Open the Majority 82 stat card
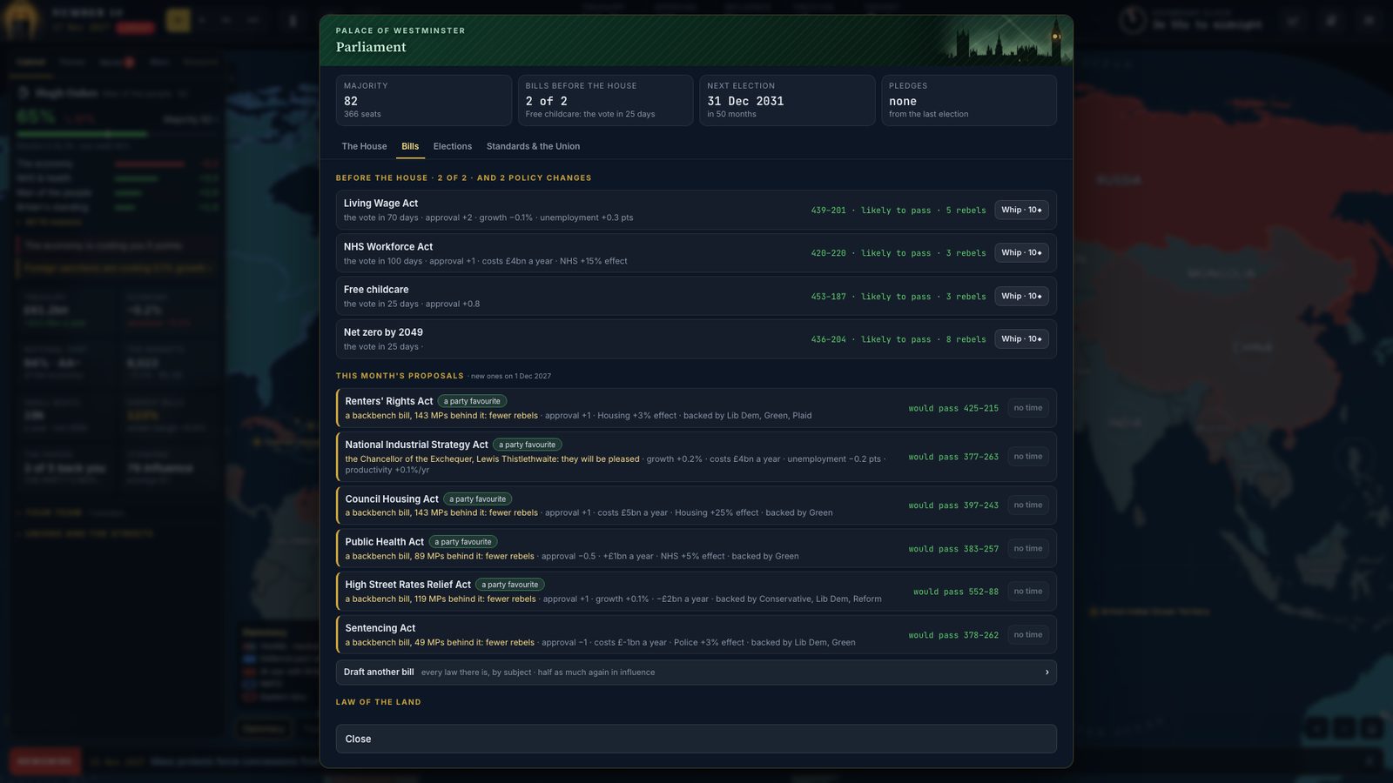 pos(424,100)
